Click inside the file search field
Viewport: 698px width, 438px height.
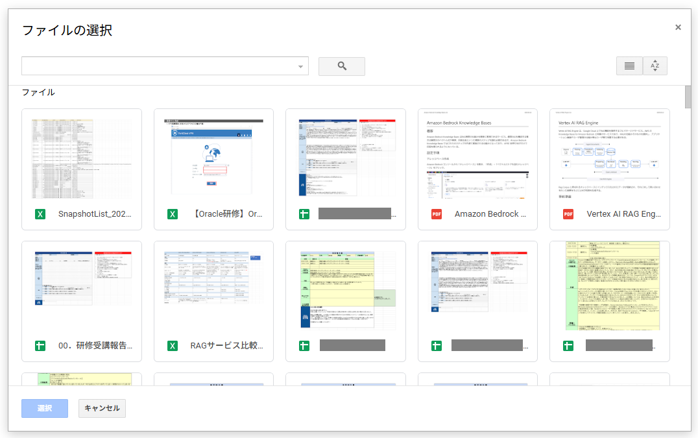point(159,66)
